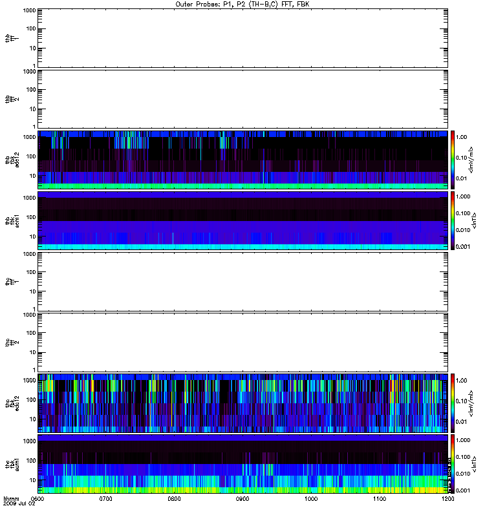485x517 pixels.
Task: Click the '1100' time axis label
Action: (x=380, y=498)
